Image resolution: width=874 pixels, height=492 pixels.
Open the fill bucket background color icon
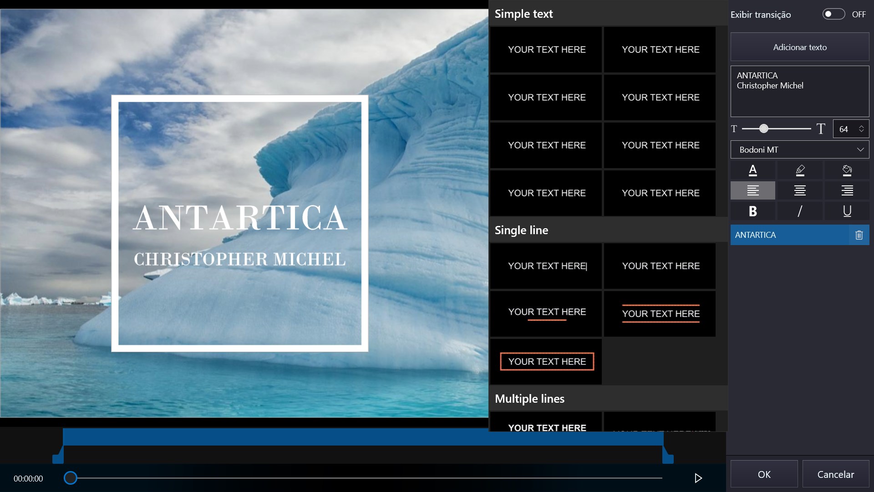(847, 170)
